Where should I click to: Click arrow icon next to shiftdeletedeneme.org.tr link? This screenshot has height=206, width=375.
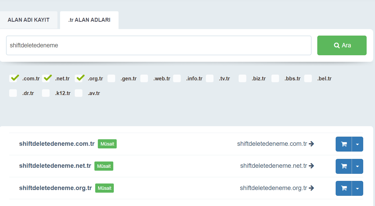click(312, 188)
